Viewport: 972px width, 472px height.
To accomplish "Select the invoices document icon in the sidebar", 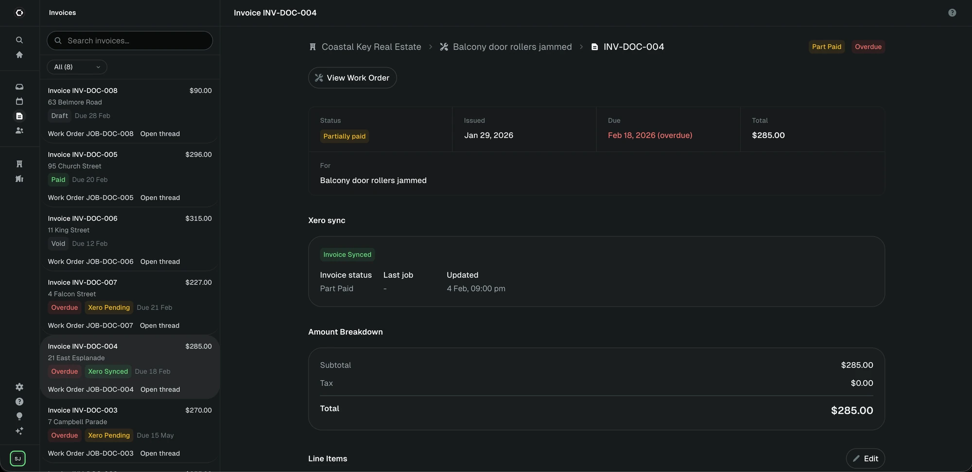I will [x=19, y=116].
